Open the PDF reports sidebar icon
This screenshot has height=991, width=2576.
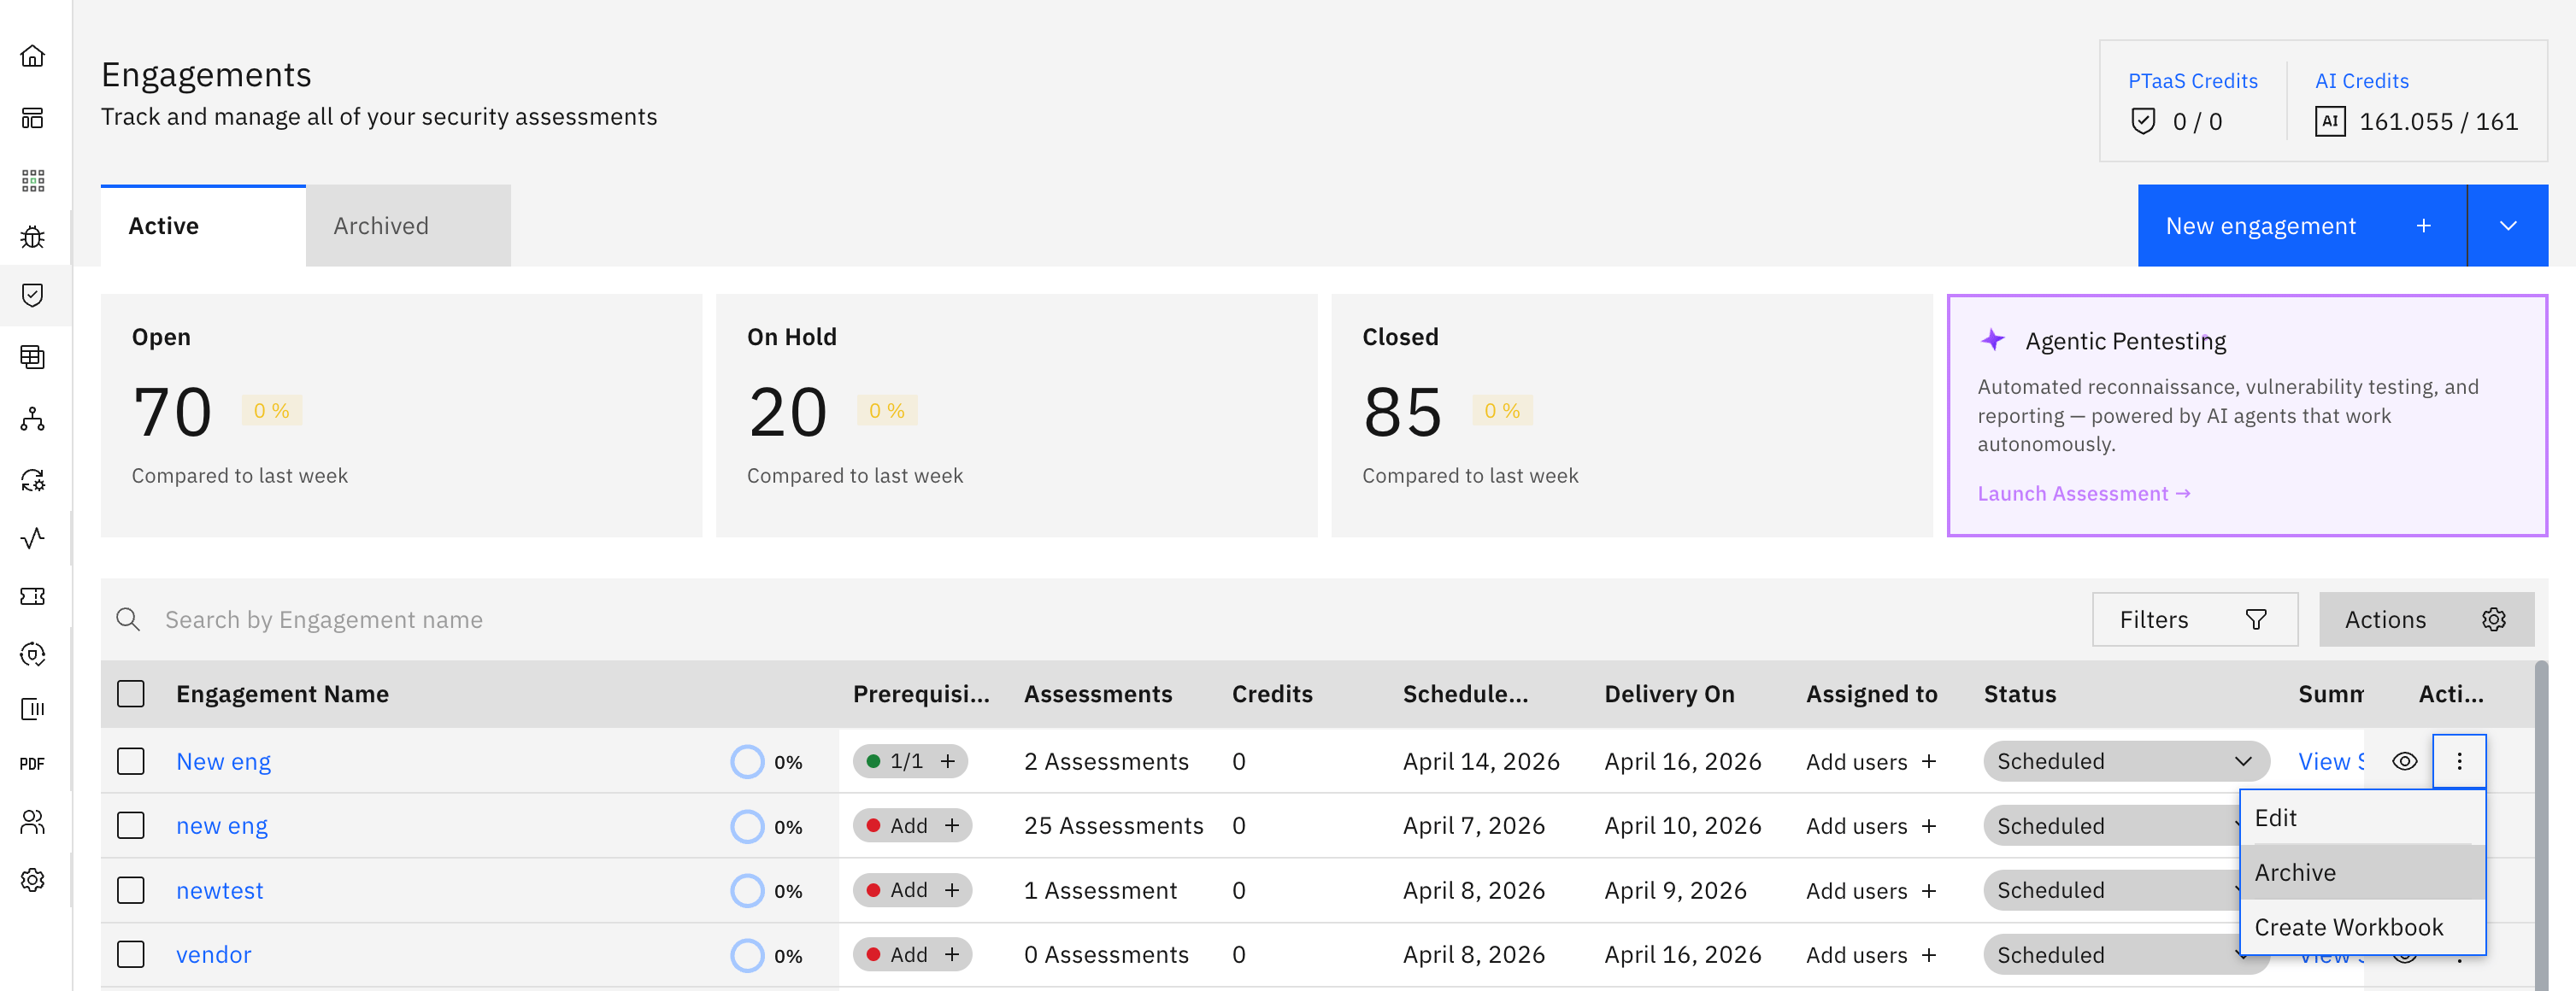click(33, 764)
